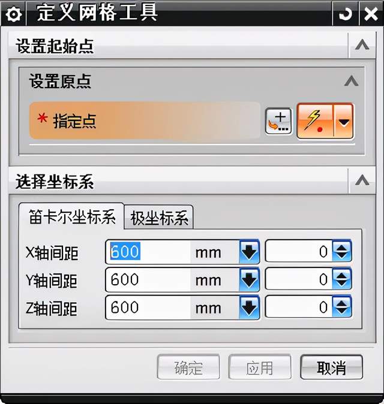Switch to the 笛卡尔坐标系 tab
Image resolution: width=384 pixels, height=404 pixels.
click(71, 217)
